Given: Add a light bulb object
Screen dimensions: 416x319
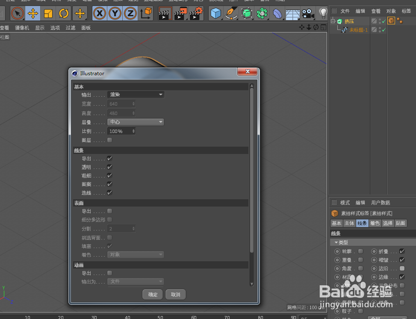Looking at the screenshot, I should pyautogui.click(x=323, y=13).
